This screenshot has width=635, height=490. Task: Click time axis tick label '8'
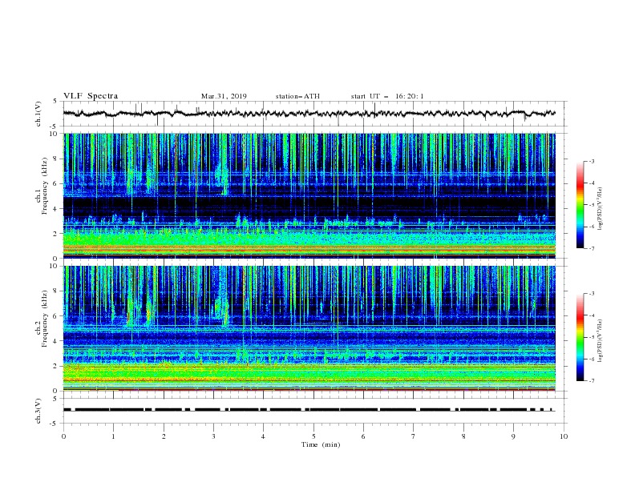[463, 436]
